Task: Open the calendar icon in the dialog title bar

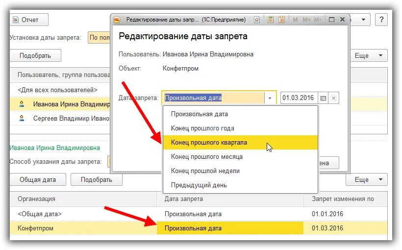Action: (x=281, y=20)
